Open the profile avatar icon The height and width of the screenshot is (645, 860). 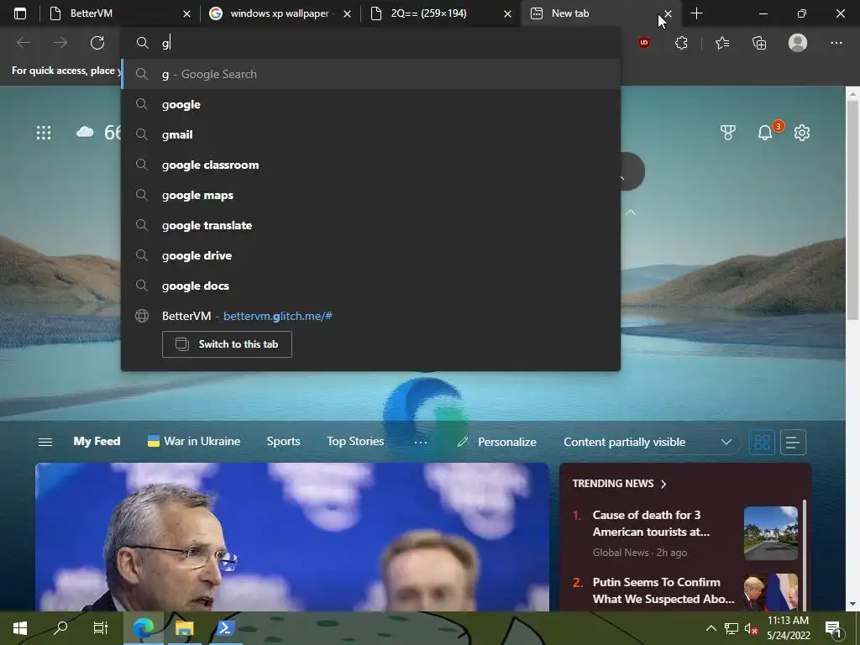(x=798, y=43)
